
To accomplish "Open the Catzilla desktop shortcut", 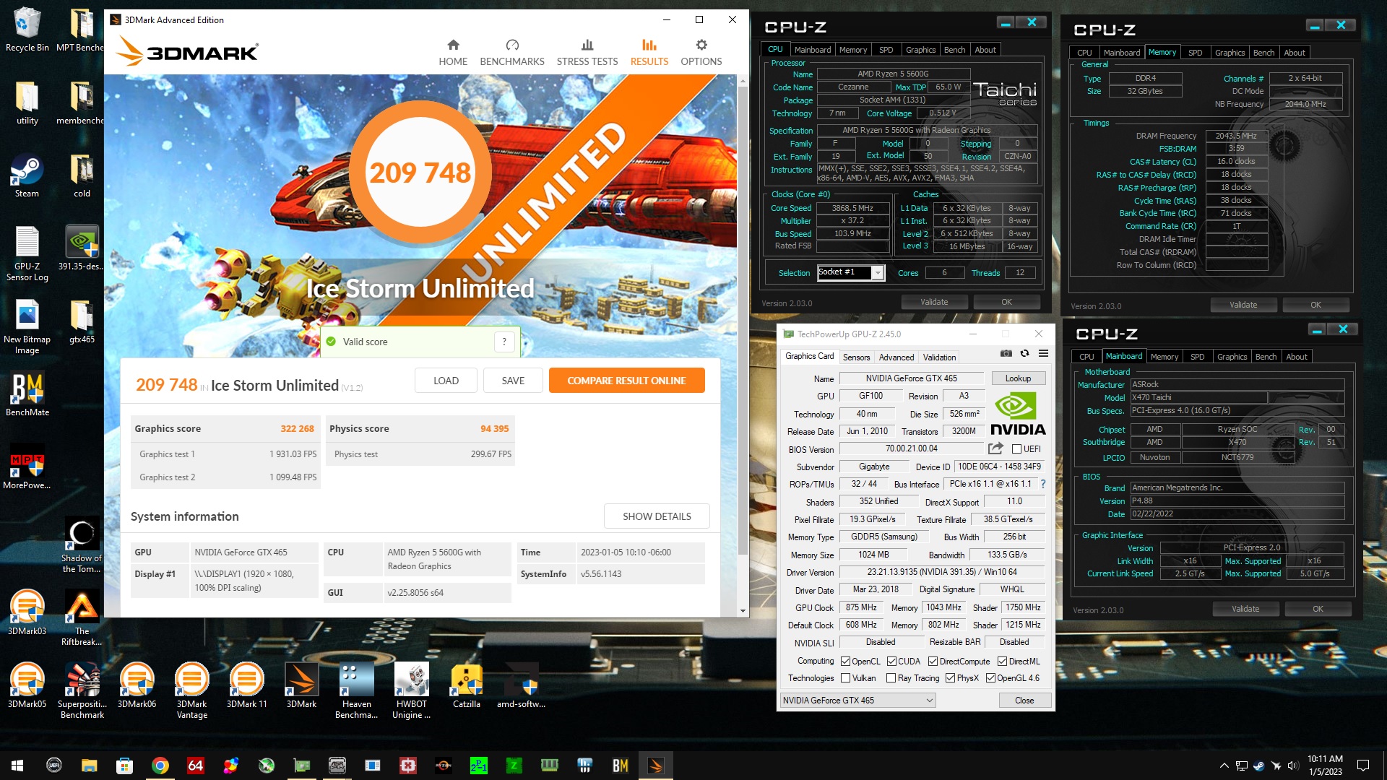I will point(467,686).
